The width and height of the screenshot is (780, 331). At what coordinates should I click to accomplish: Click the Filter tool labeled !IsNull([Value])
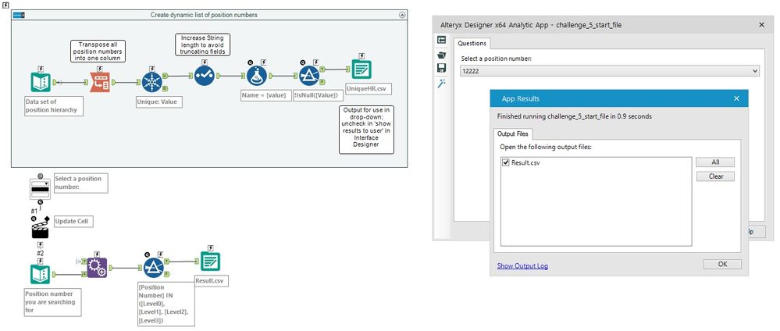click(x=309, y=77)
